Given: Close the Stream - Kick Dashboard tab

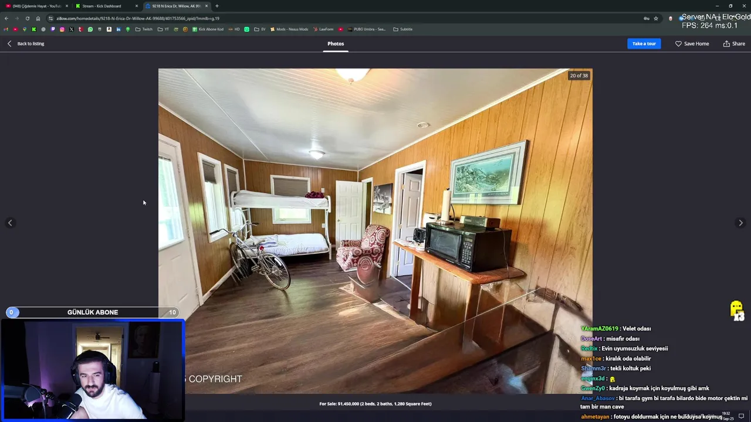Looking at the screenshot, I should pyautogui.click(x=137, y=6).
